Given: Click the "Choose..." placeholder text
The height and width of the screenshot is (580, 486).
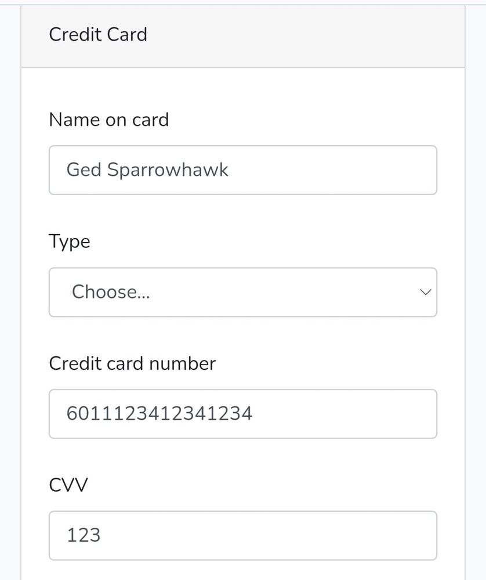Looking at the screenshot, I should (x=111, y=292).
